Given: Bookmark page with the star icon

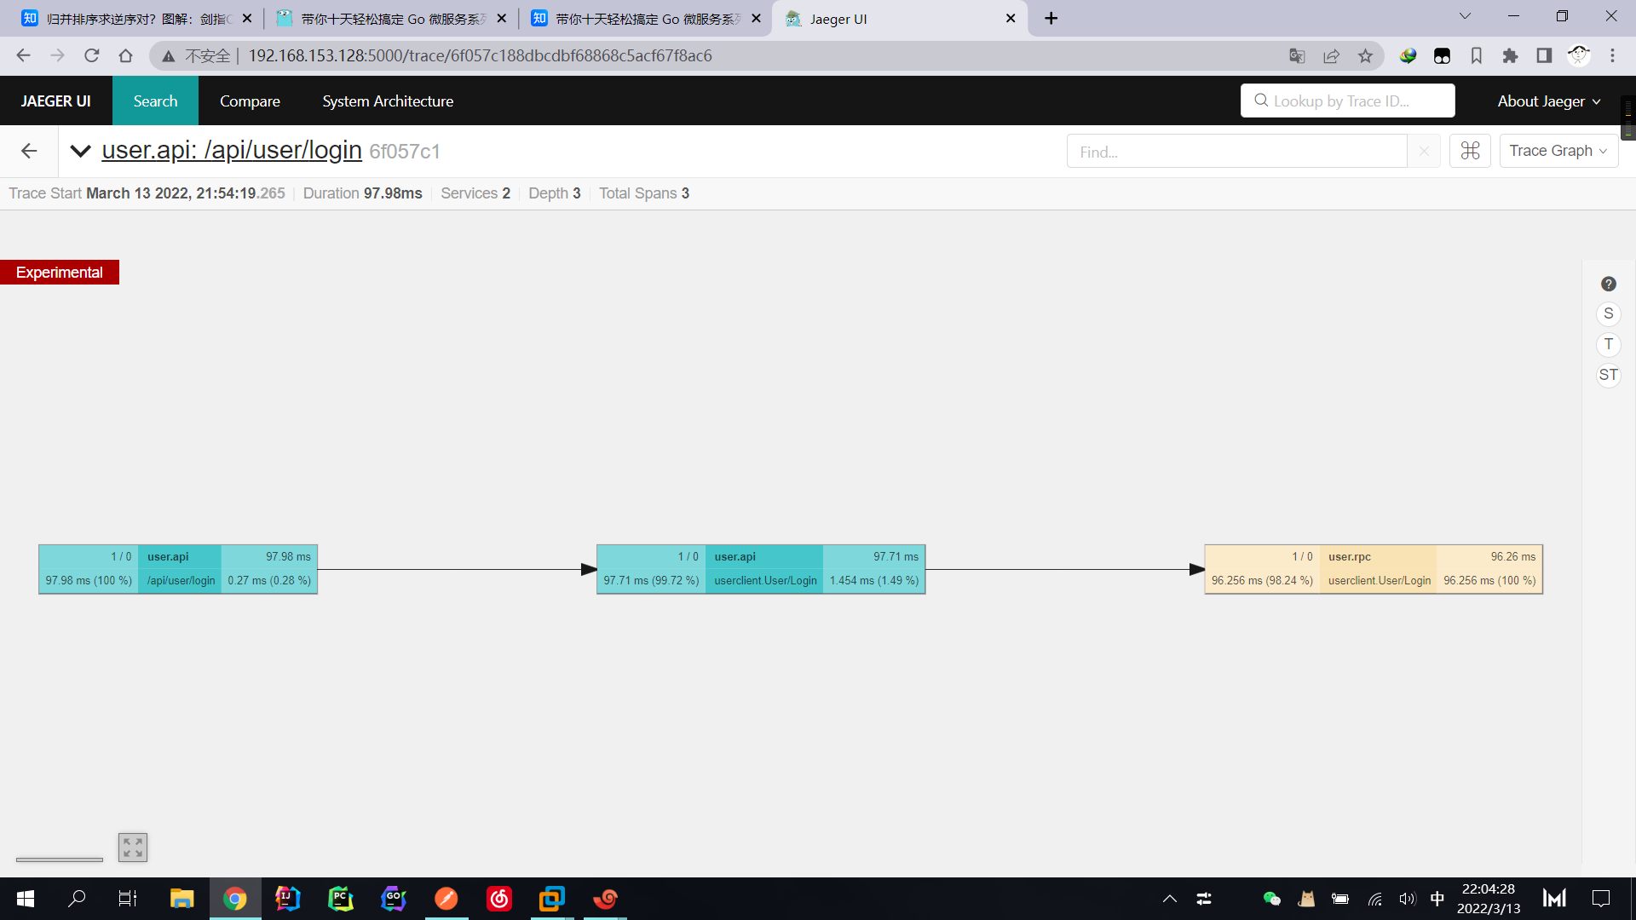Looking at the screenshot, I should (1365, 56).
